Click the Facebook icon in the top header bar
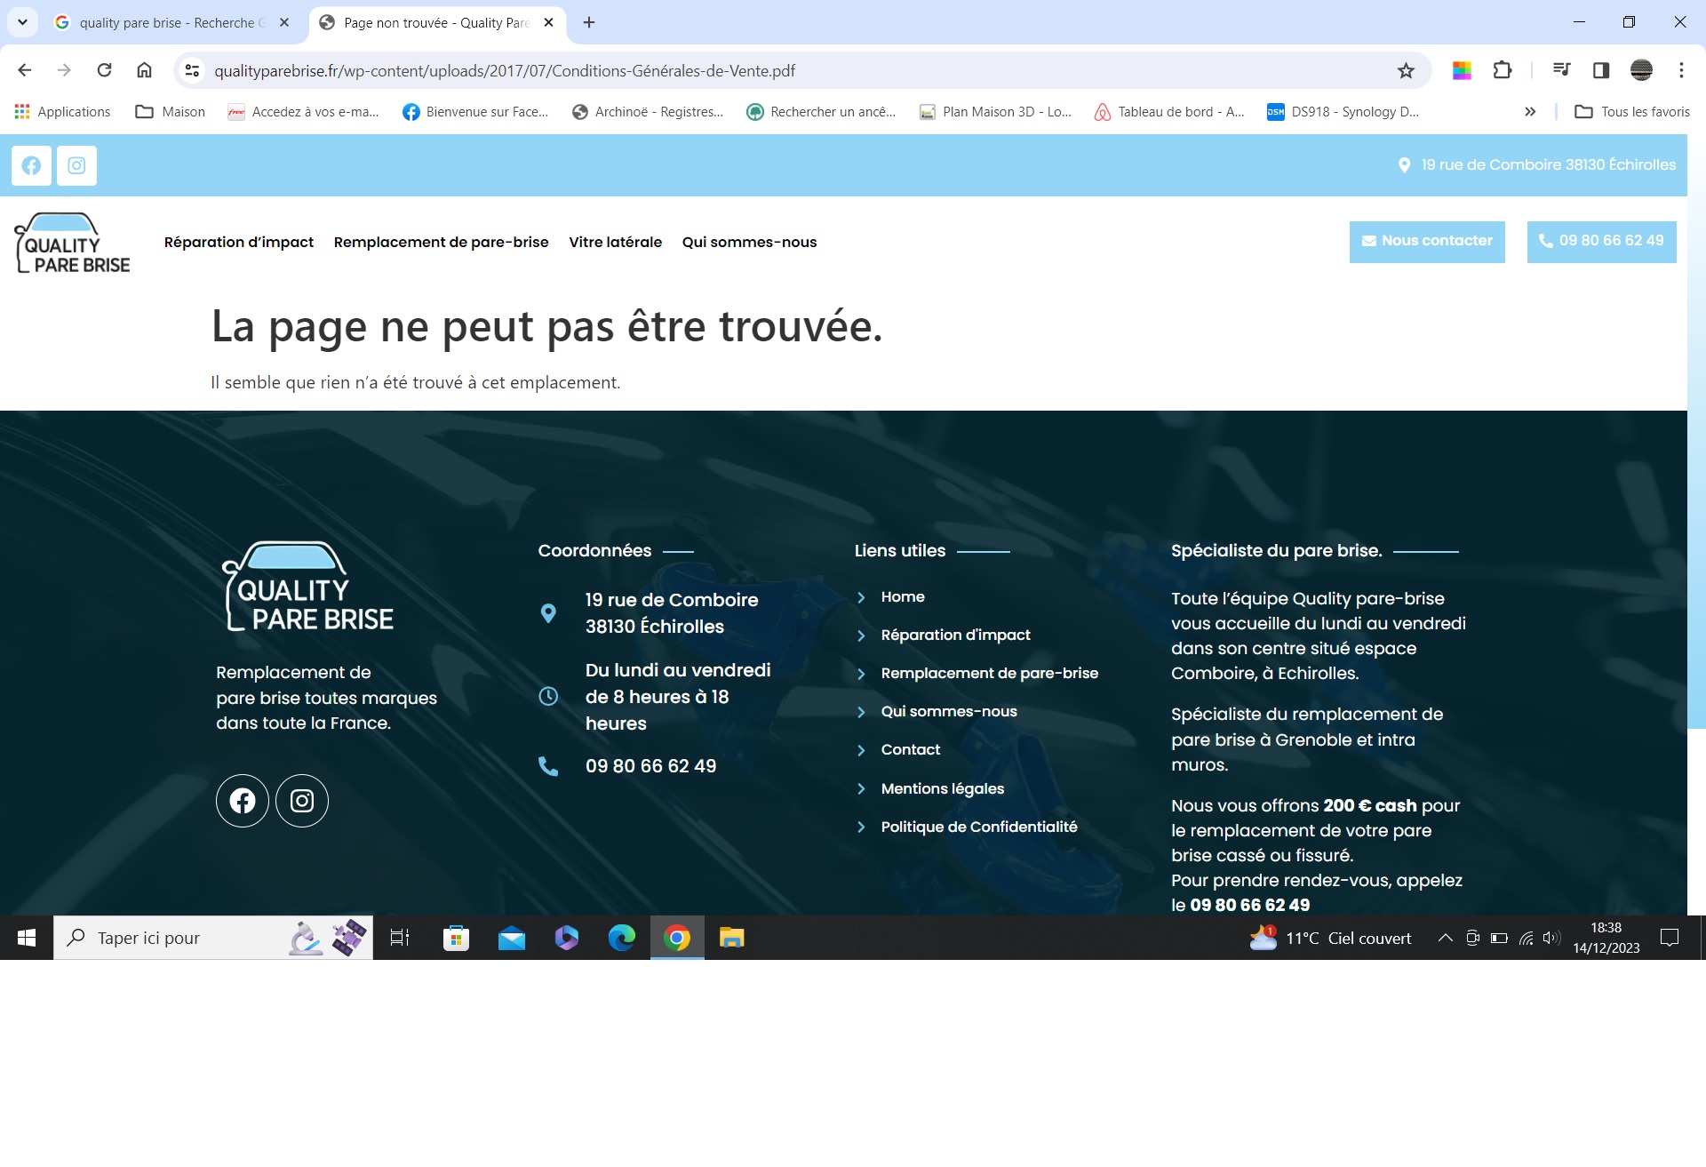The image size is (1706, 1167). pyautogui.click(x=31, y=166)
